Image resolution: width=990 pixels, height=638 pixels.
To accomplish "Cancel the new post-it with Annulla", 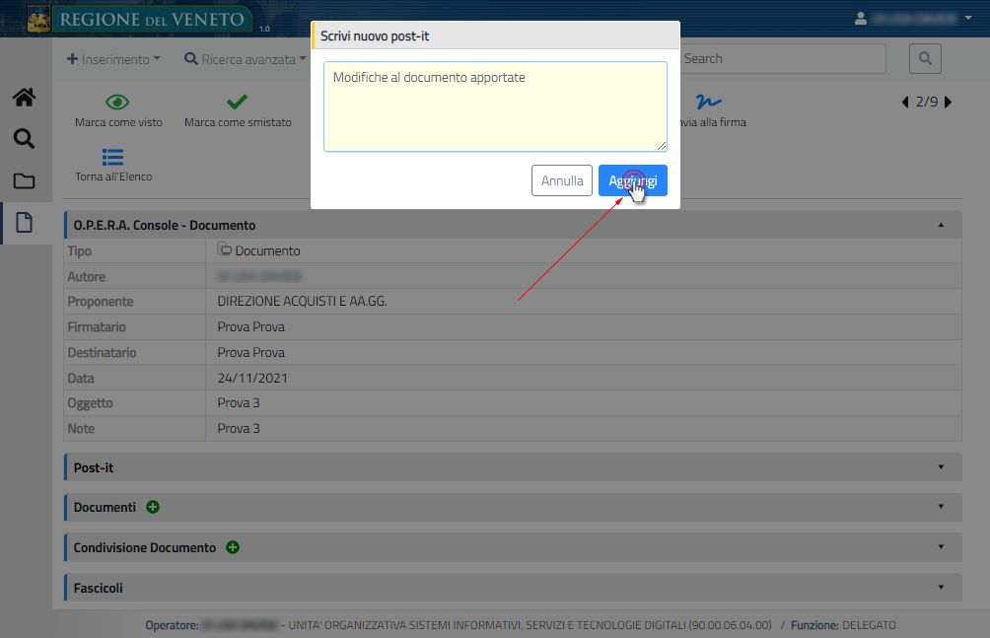I will pos(562,180).
